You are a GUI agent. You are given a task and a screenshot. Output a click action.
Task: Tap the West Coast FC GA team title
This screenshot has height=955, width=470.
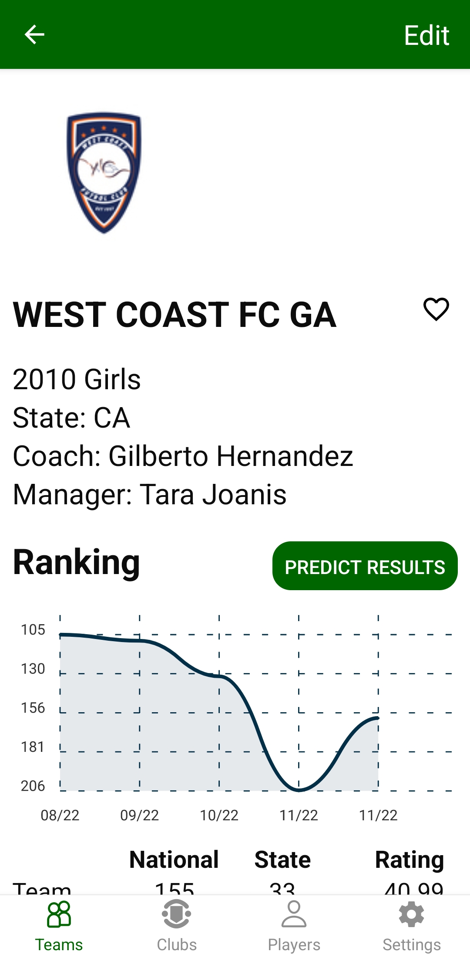[x=175, y=315]
